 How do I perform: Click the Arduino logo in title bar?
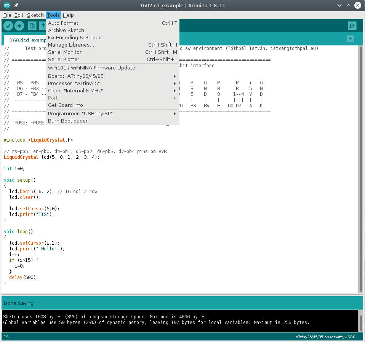7,5
